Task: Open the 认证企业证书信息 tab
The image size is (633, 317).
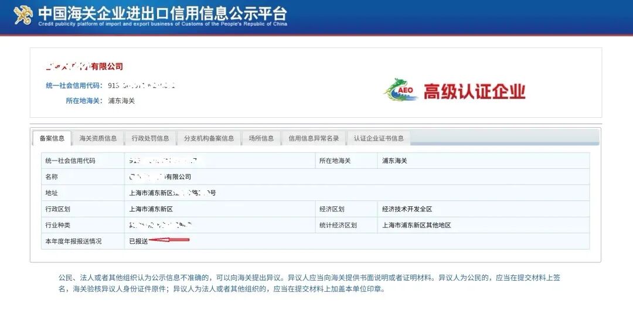Action: click(379, 138)
